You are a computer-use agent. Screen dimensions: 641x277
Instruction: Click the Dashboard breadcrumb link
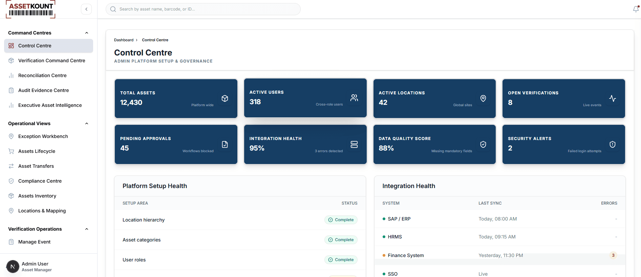tap(124, 40)
